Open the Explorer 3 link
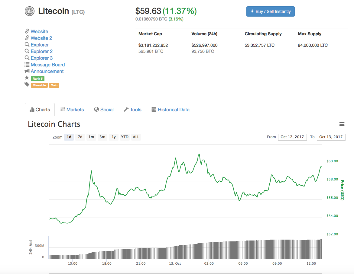Screen dimensions: 354x274 tap(42, 58)
